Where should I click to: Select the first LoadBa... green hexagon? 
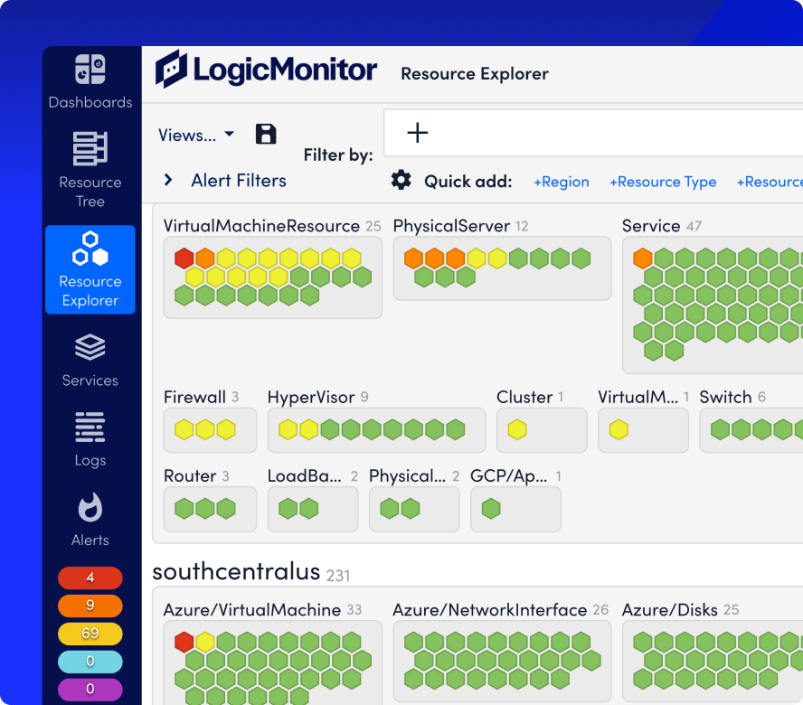[288, 509]
